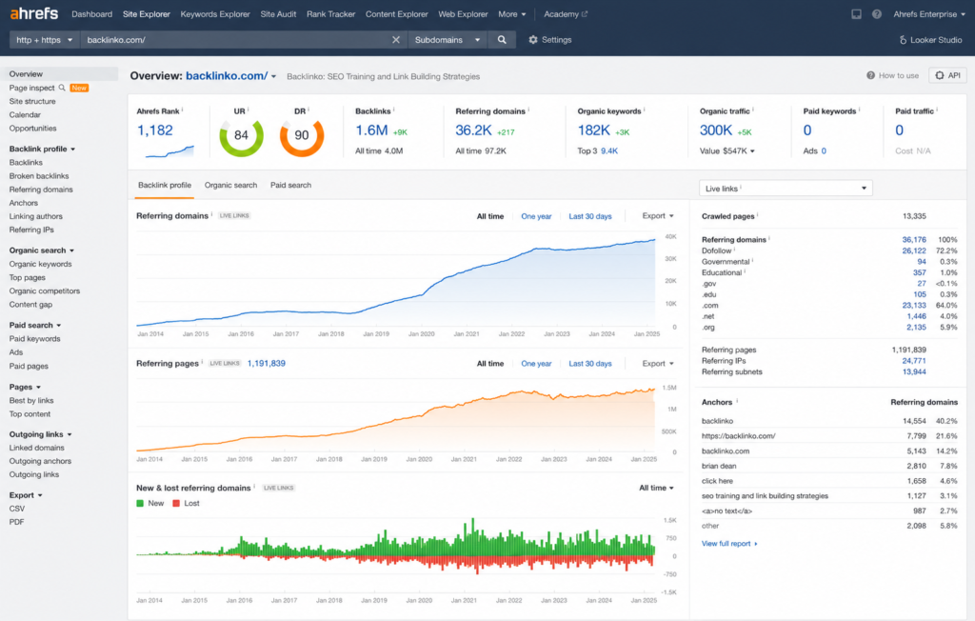Click the UR 84 gauge
This screenshot has width=975, height=621.
pyautogui.click(x=241, y=135)
